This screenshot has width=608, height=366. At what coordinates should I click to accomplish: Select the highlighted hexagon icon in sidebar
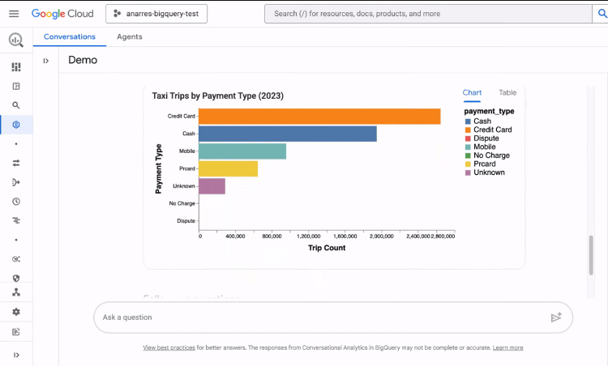click(x=16, y=125)
